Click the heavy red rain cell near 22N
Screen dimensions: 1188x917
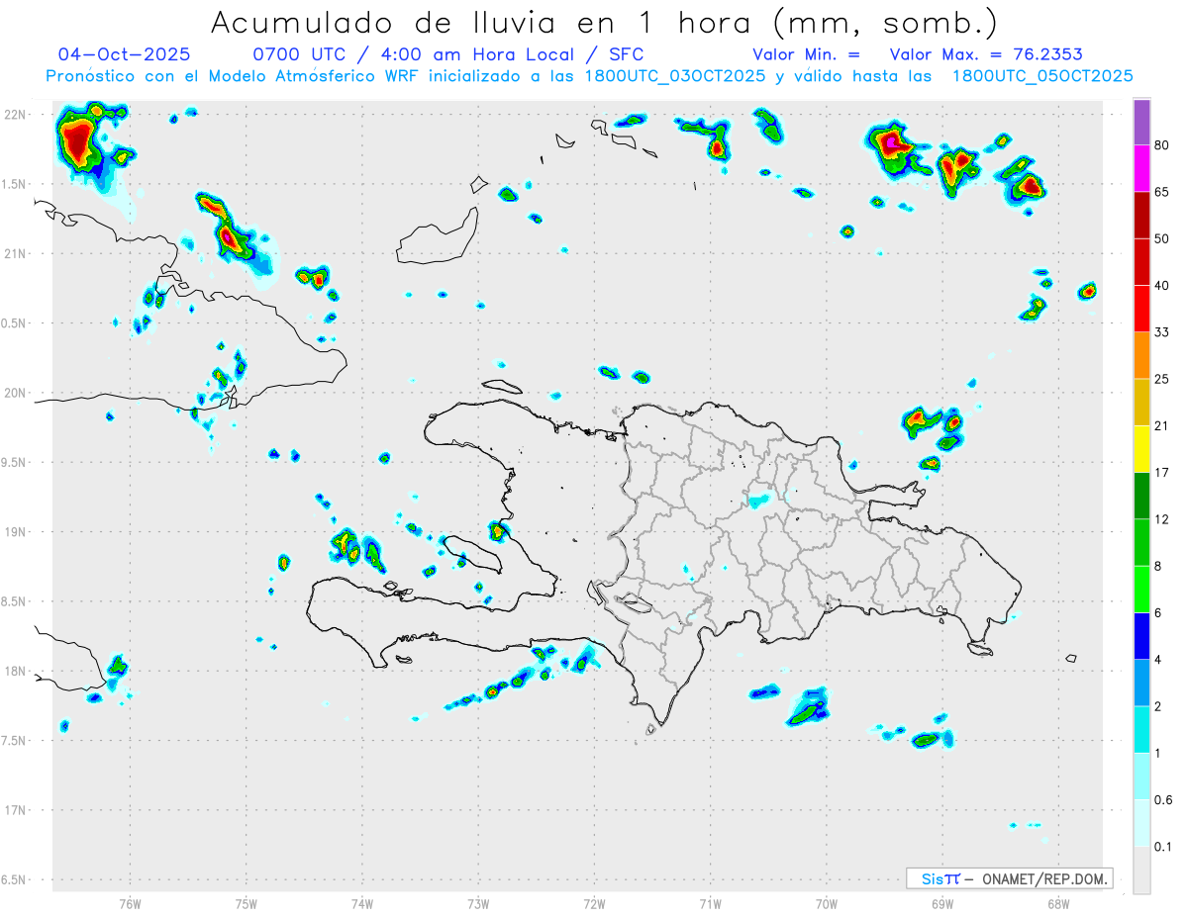(77, 141)
